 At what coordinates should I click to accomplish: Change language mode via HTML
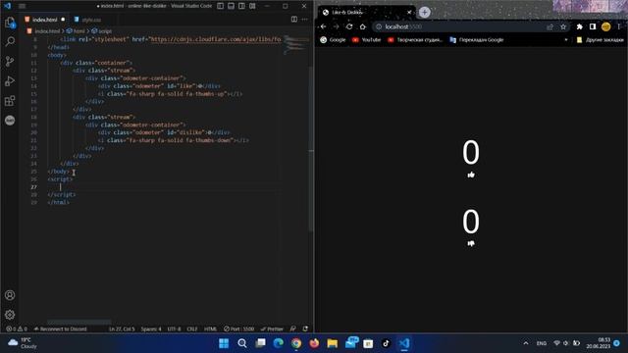(x=210, y=329)
